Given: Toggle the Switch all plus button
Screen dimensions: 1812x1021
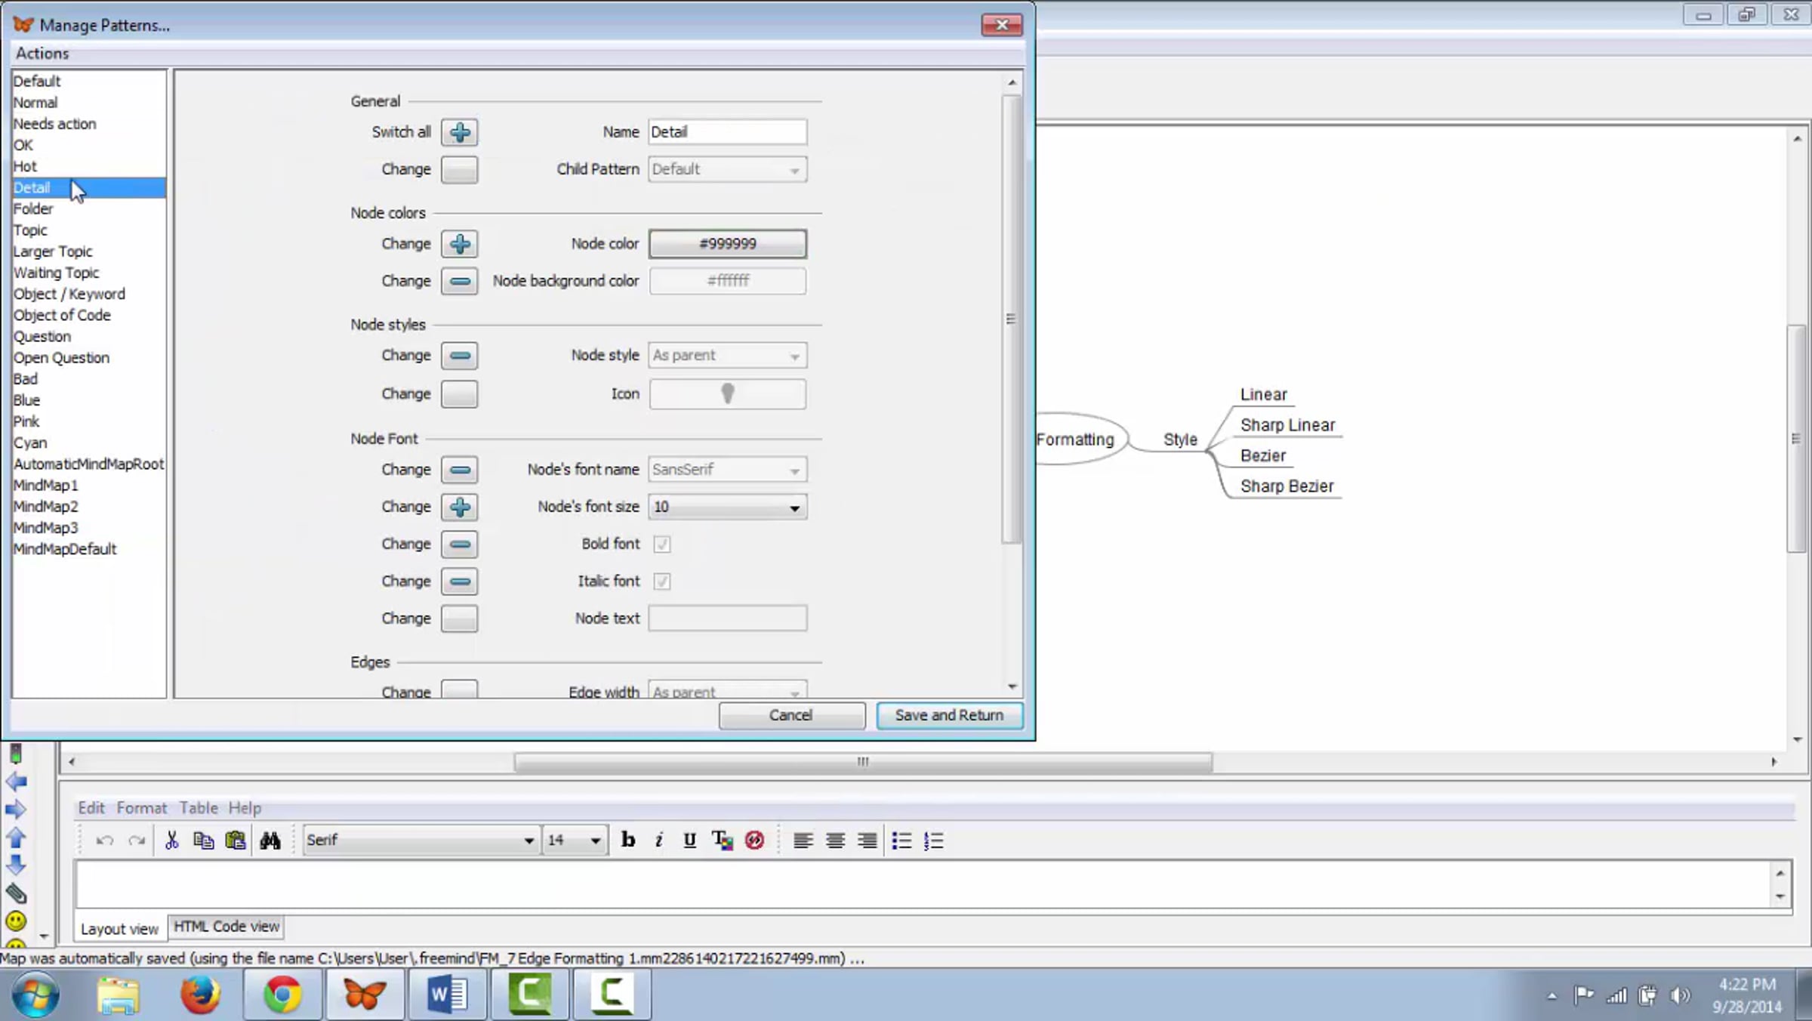Looking at the screenshot, I should coord(459,132).
